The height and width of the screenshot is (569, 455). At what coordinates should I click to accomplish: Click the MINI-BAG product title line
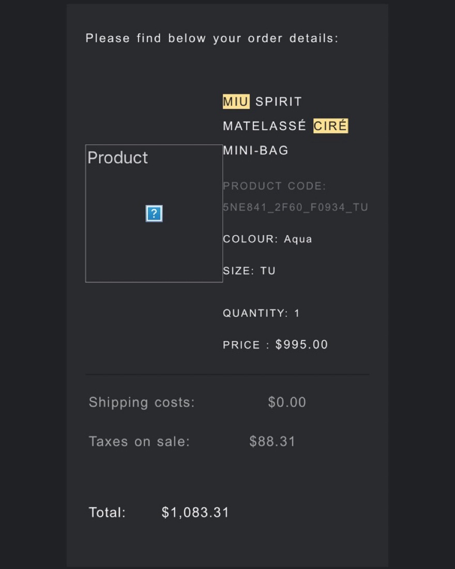click(256, 150)
